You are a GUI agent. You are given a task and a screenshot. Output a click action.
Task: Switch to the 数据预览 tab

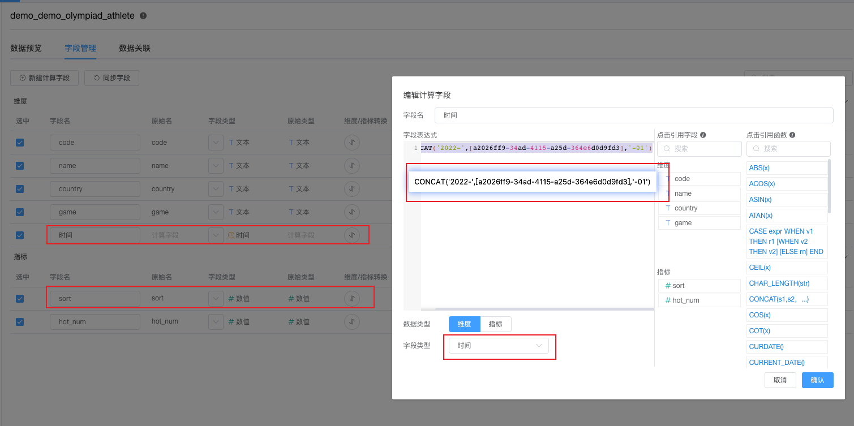25,48
